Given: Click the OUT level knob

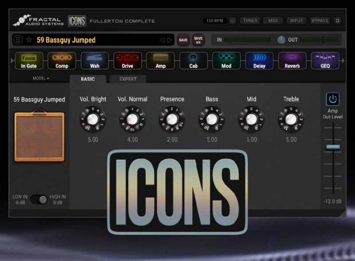Looking at the screenshot, I should point(281,40).
